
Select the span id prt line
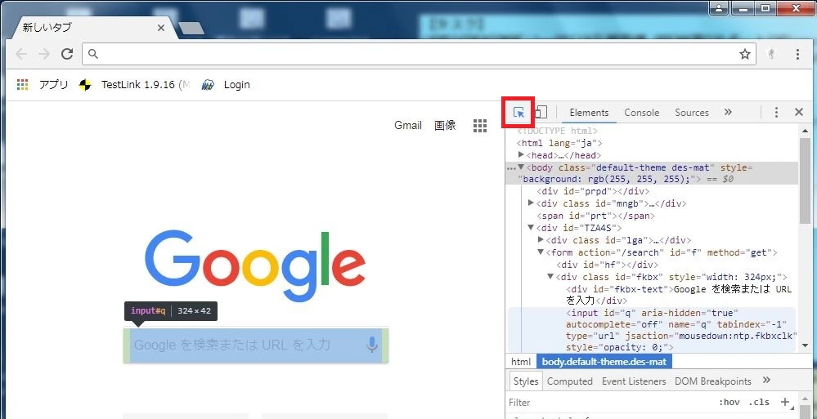(x=595, y=216)
